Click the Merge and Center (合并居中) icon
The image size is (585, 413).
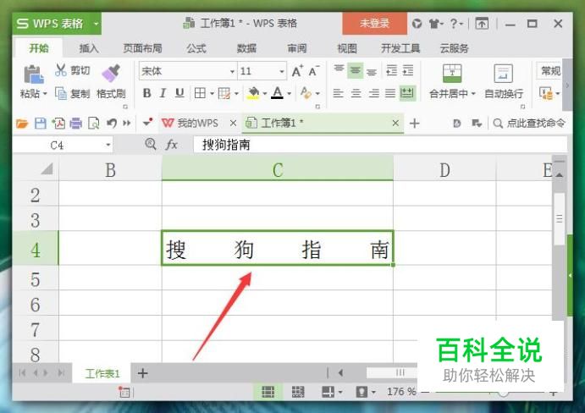452,73
